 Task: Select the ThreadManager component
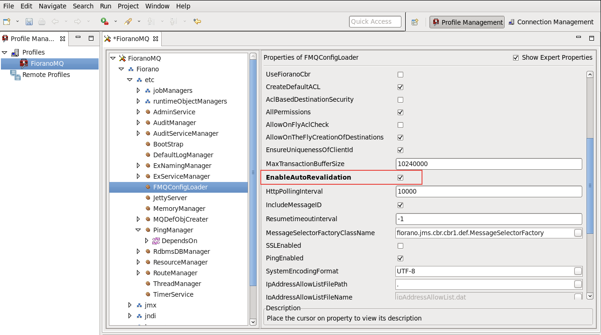pyautogui.click(x=177, y=284)
